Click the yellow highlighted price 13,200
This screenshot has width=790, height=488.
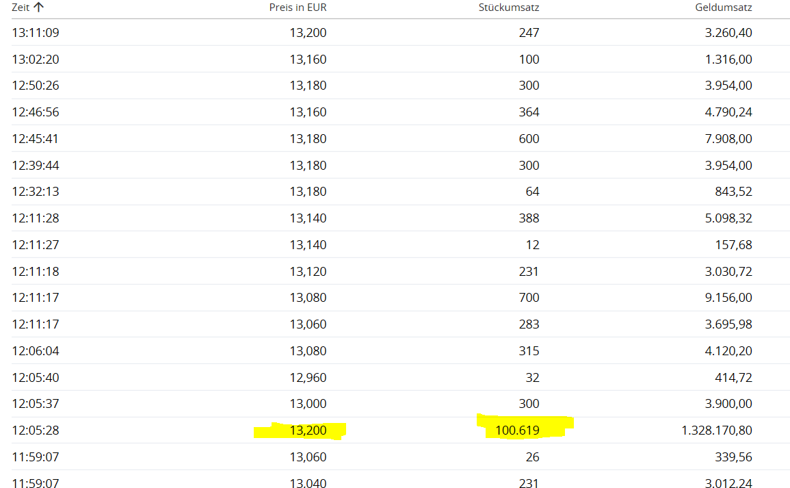pos(308,431)
